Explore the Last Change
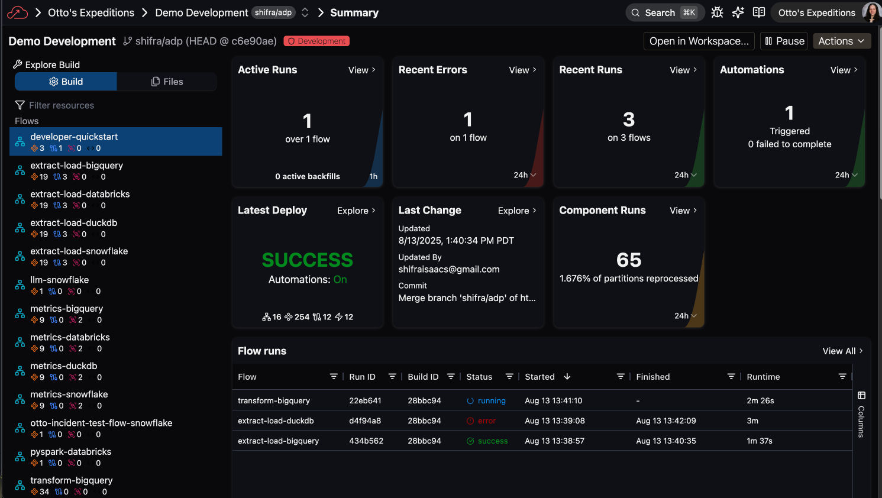Viewport: 882px width, 498px height. 518,211
